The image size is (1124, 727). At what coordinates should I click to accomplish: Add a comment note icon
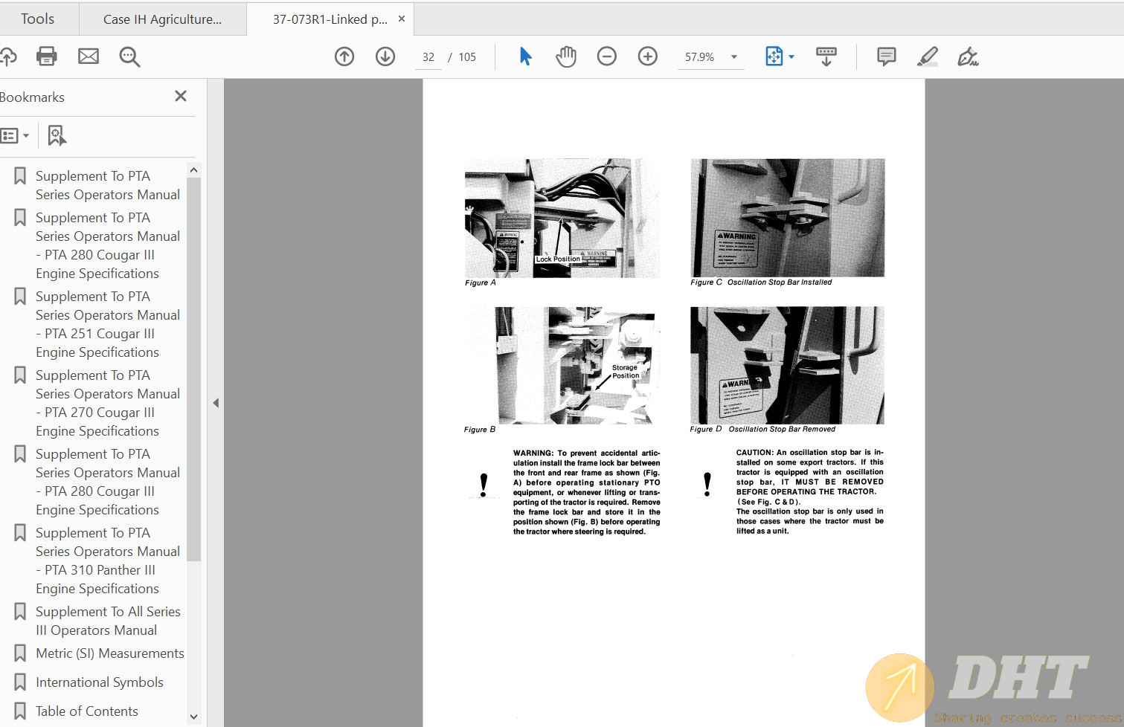pos(886,56)
